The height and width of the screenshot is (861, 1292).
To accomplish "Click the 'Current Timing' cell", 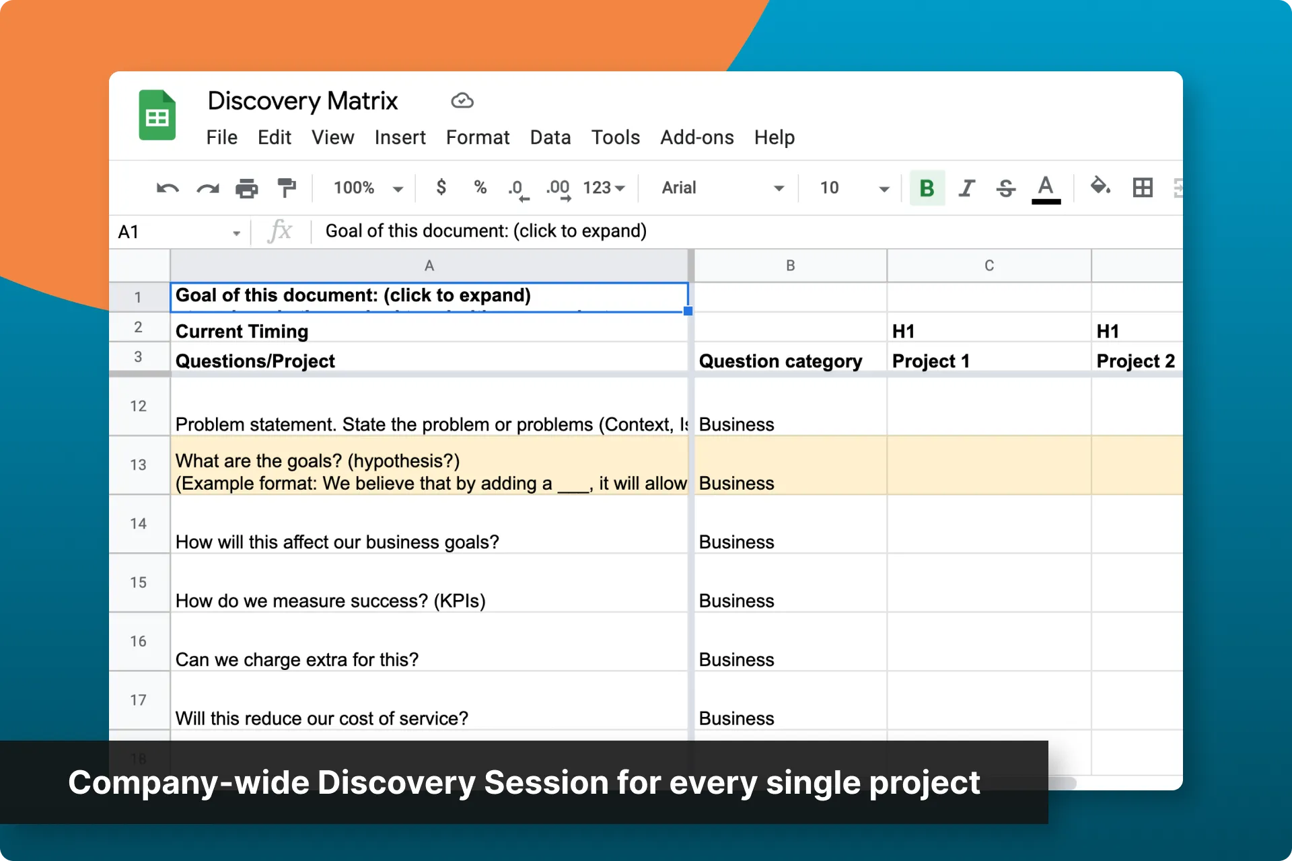I will (x=429, y=328).
